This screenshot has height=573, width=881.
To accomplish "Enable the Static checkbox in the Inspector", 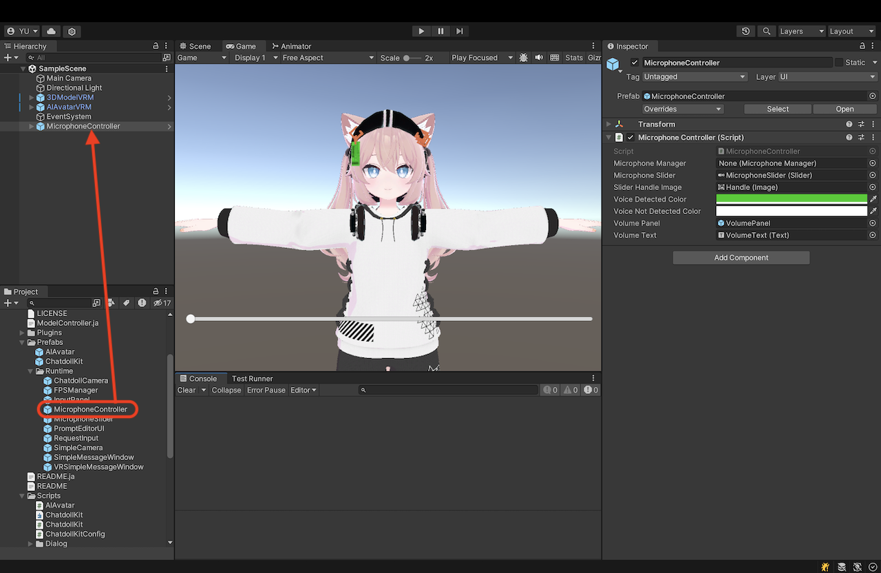I will 838,63.
